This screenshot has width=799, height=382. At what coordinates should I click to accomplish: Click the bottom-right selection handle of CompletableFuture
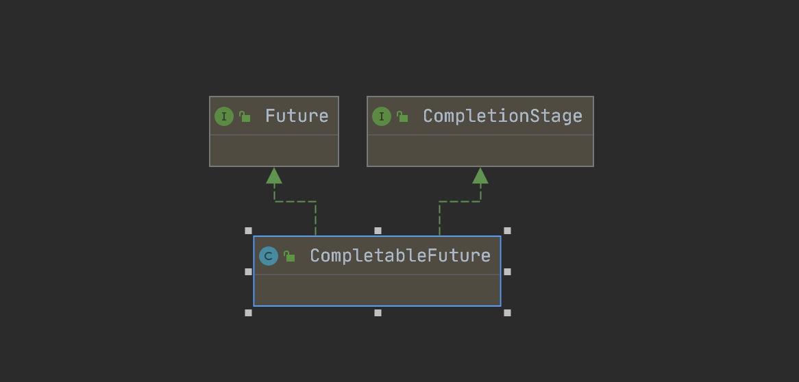click(507, 313)
